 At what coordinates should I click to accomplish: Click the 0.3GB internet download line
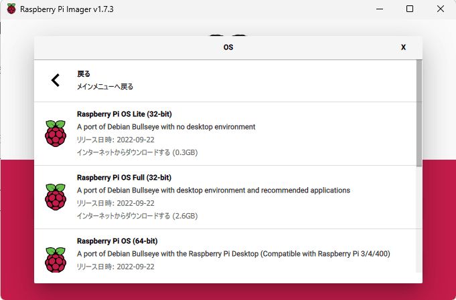[137, 152]
